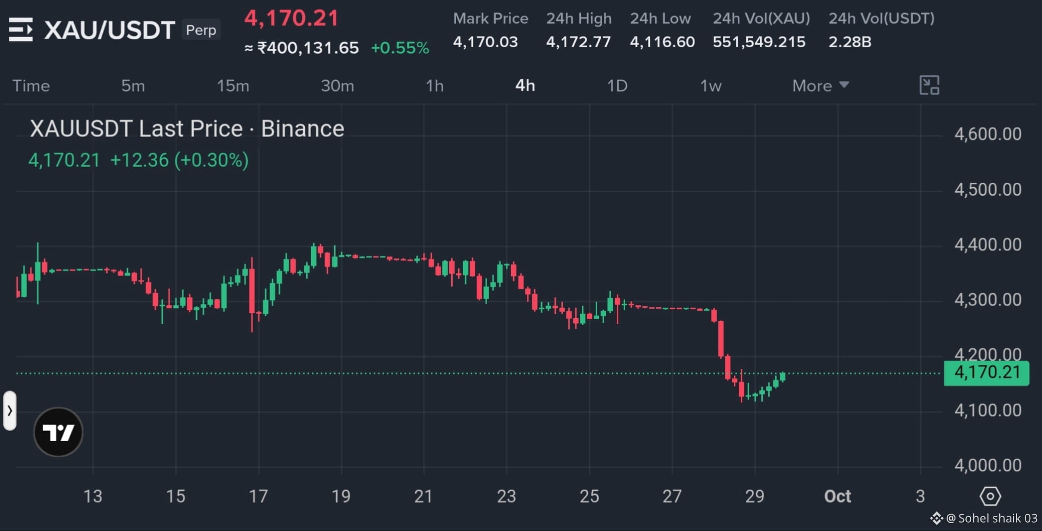The image size is (1042, 531).
Task: Choose the 1h timeframe
Action: click(x=434, y=86)
